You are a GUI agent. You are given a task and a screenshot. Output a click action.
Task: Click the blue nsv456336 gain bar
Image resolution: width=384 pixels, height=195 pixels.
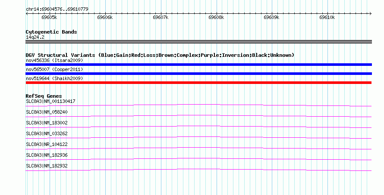click(198, 65)
